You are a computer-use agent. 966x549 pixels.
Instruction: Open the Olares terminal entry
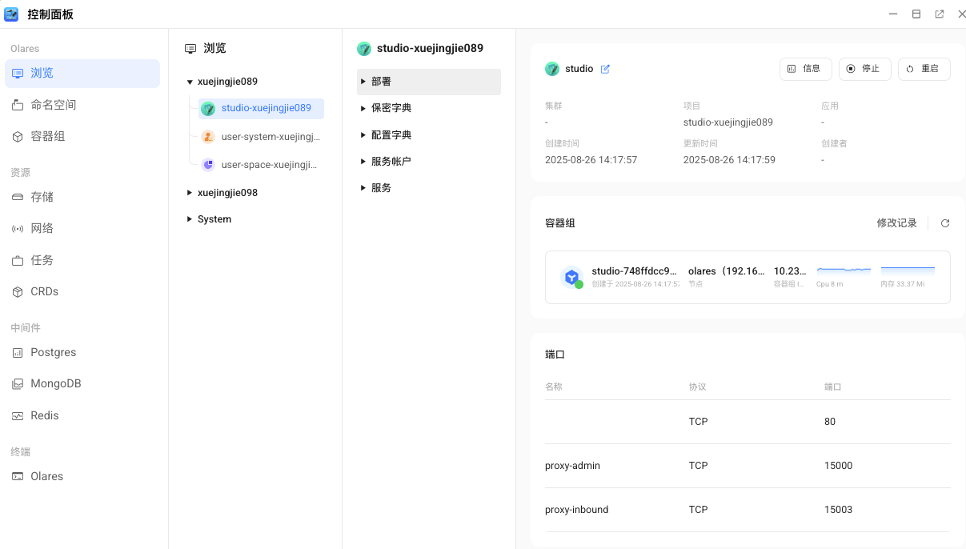46,476
